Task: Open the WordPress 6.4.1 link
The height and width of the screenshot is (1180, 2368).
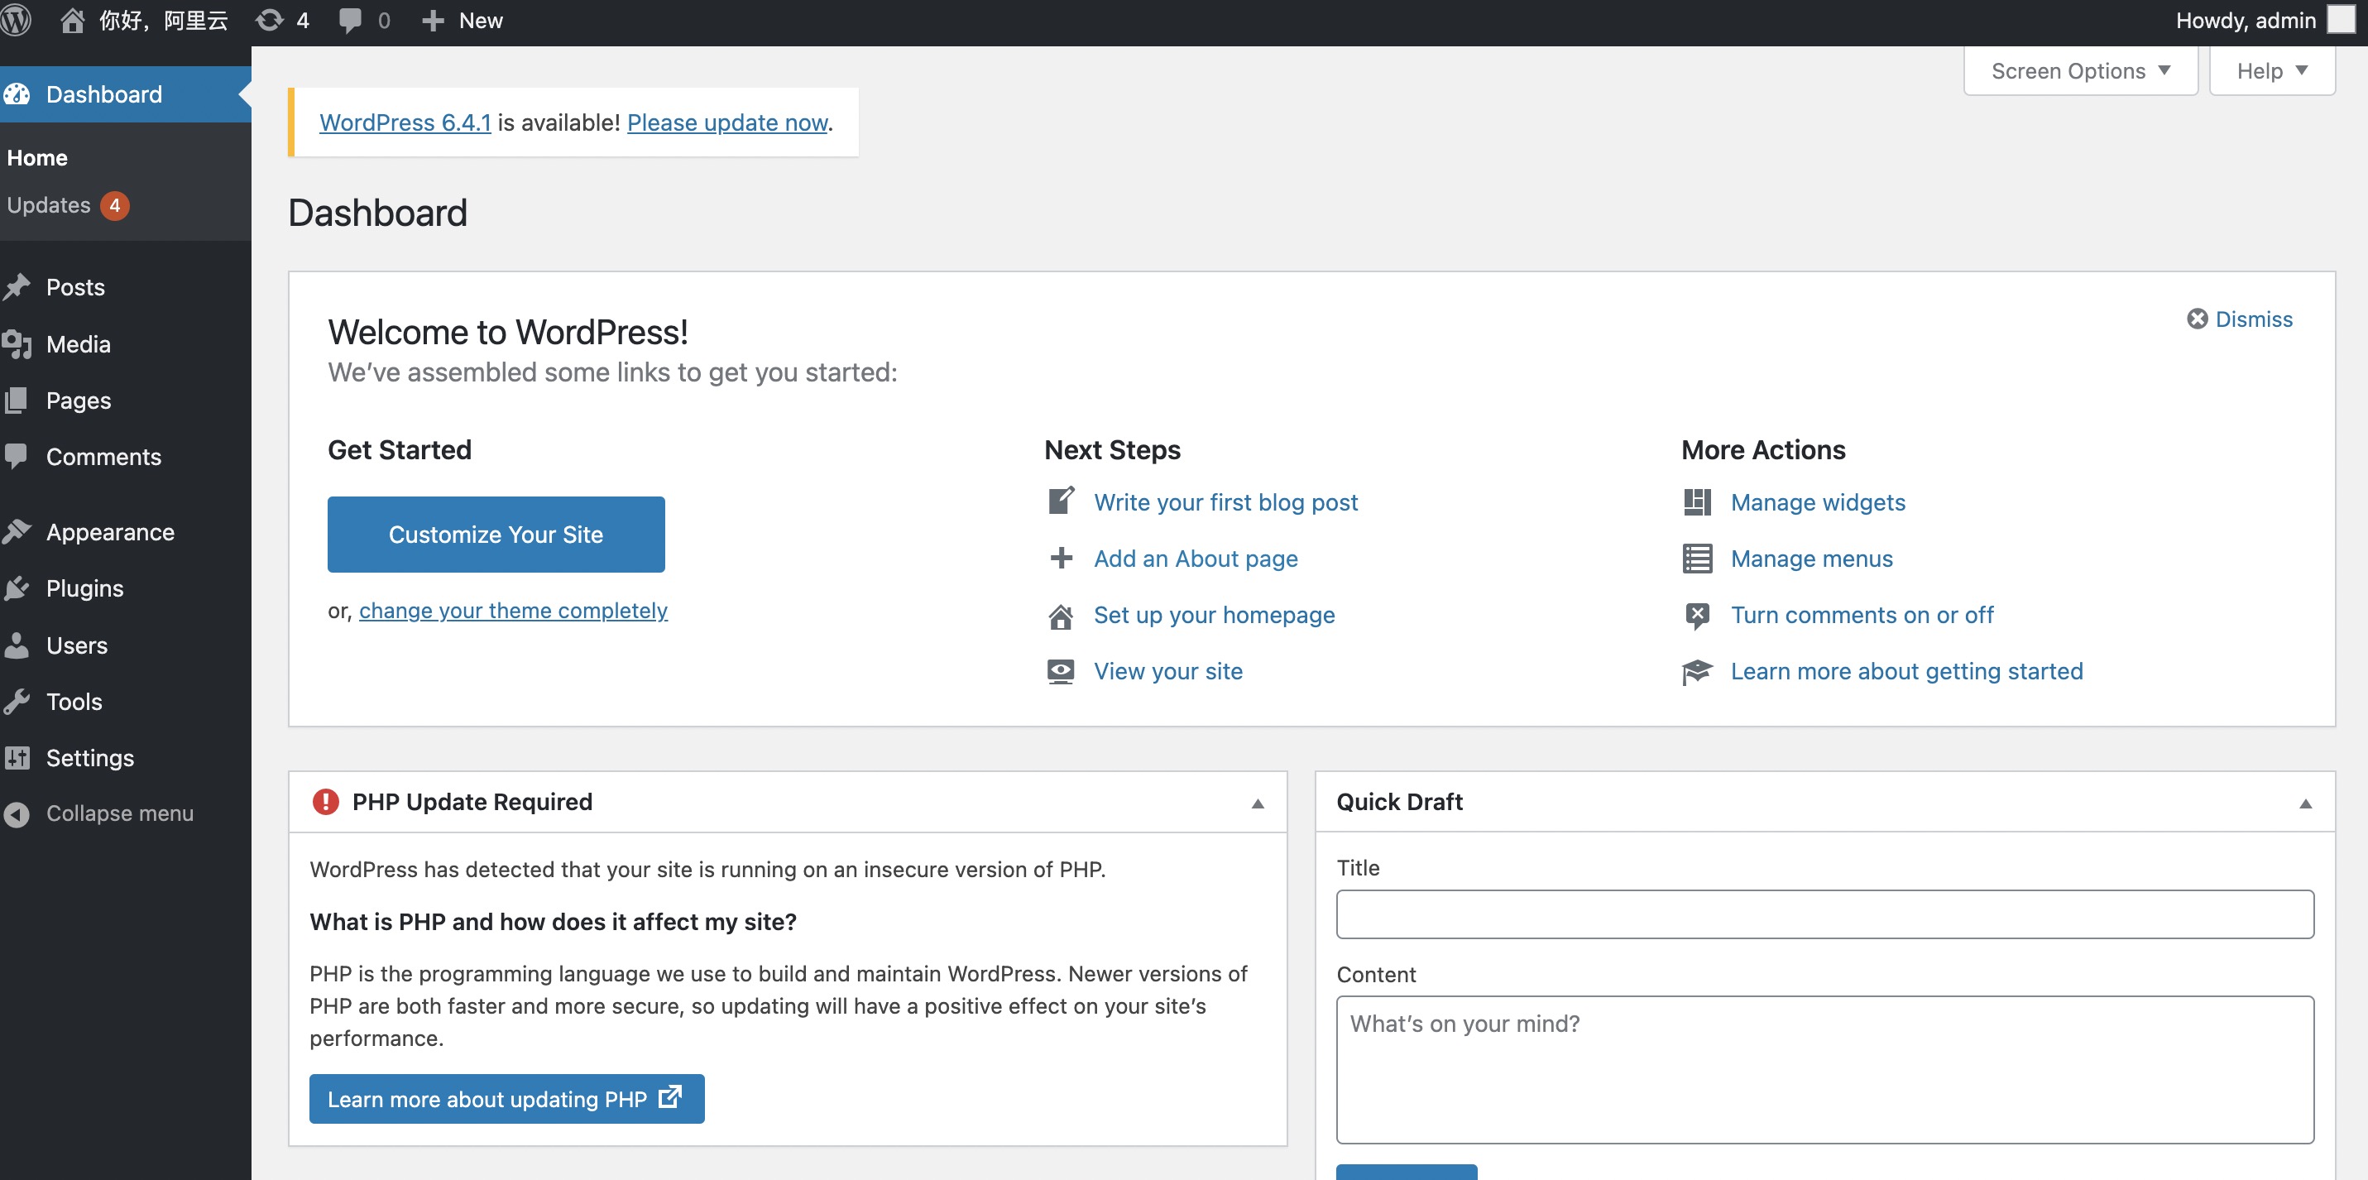Action: [405, 122]
